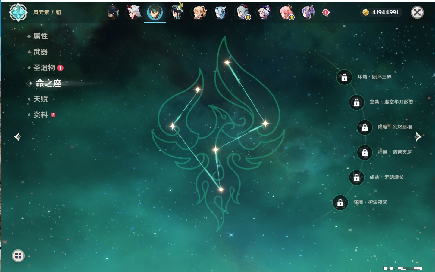
Task: Click the Mora amount 41944991
Action: point(385,12)
